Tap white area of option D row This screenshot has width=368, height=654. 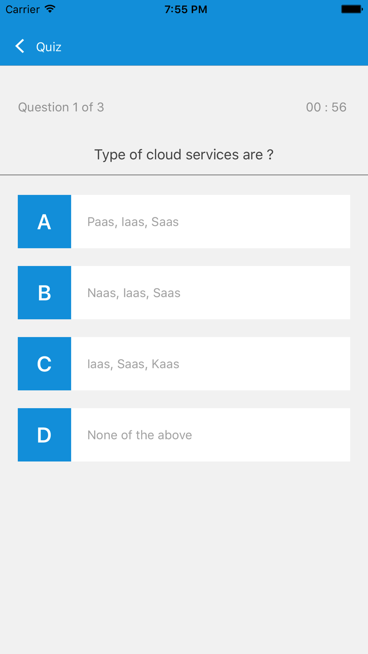(x=210, y=434)
